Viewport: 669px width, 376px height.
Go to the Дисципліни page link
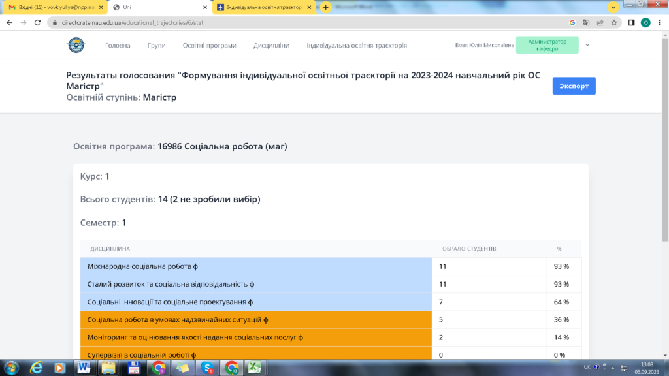[x=271, y=46]
